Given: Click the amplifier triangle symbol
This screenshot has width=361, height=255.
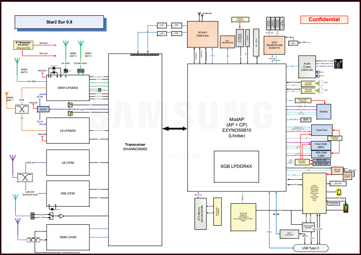Looking at the screenshot, I should click(62, 216).
